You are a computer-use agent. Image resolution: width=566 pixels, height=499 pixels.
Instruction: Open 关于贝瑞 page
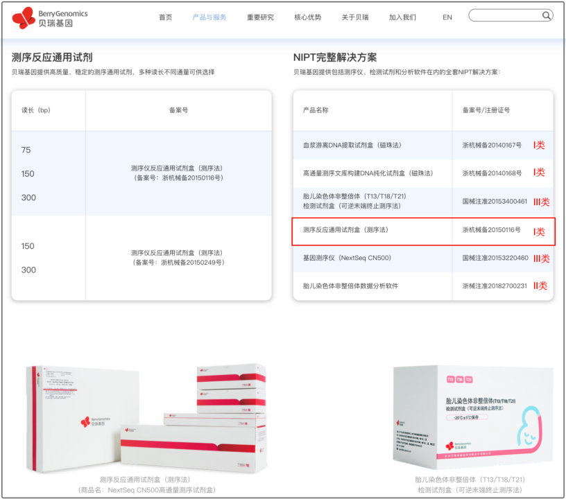(355, 17)
